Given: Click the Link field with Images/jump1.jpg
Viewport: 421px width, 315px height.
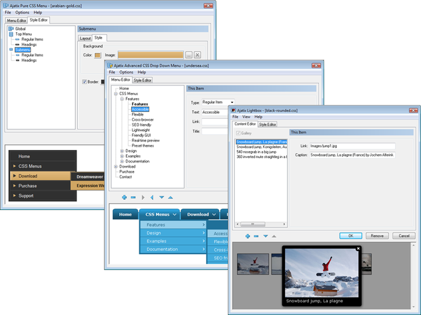Looking at the screenshot, I should 352,146.
